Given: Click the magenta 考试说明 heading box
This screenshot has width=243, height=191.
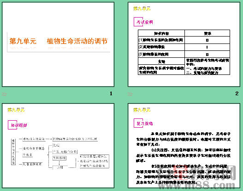Looking at the screenshot, I should tap(143, 22).
